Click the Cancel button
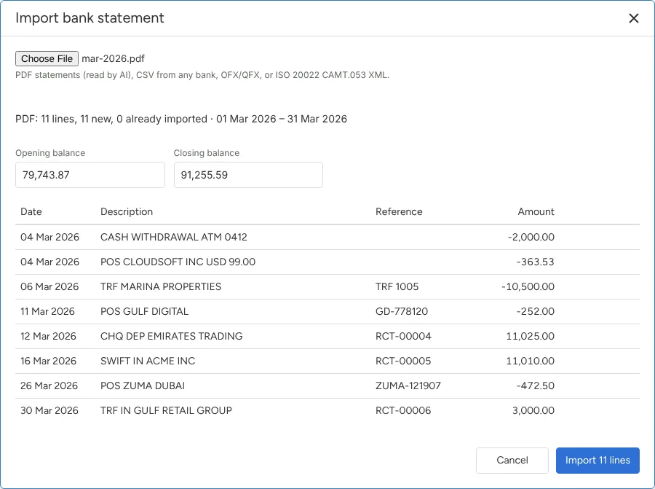 (512, 460)
